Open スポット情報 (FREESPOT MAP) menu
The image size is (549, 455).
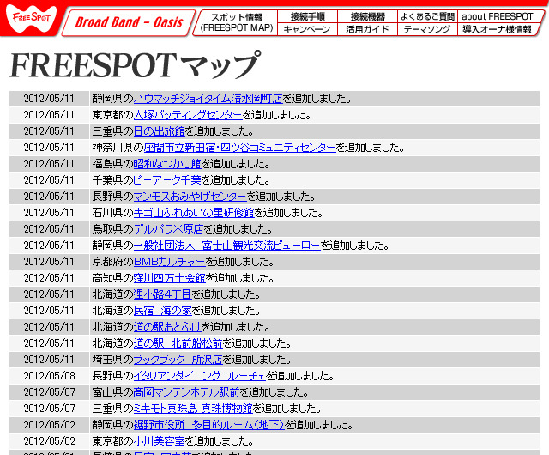tap(237, 22)
